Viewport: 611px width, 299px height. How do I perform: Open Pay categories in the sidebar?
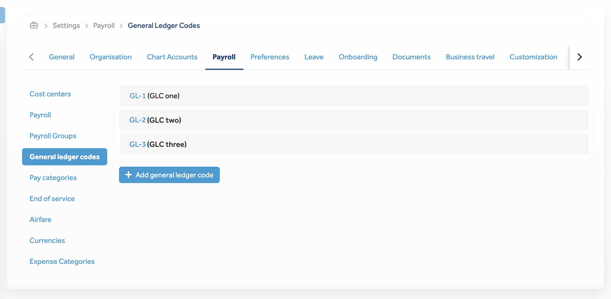[53, 178]
